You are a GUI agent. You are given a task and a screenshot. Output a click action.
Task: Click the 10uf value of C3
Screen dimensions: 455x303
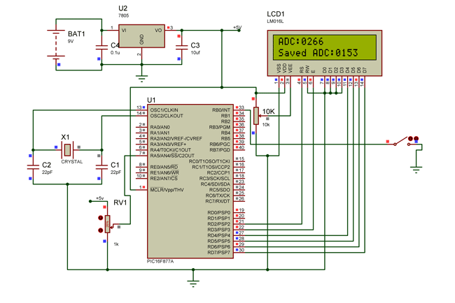(195, 52)
